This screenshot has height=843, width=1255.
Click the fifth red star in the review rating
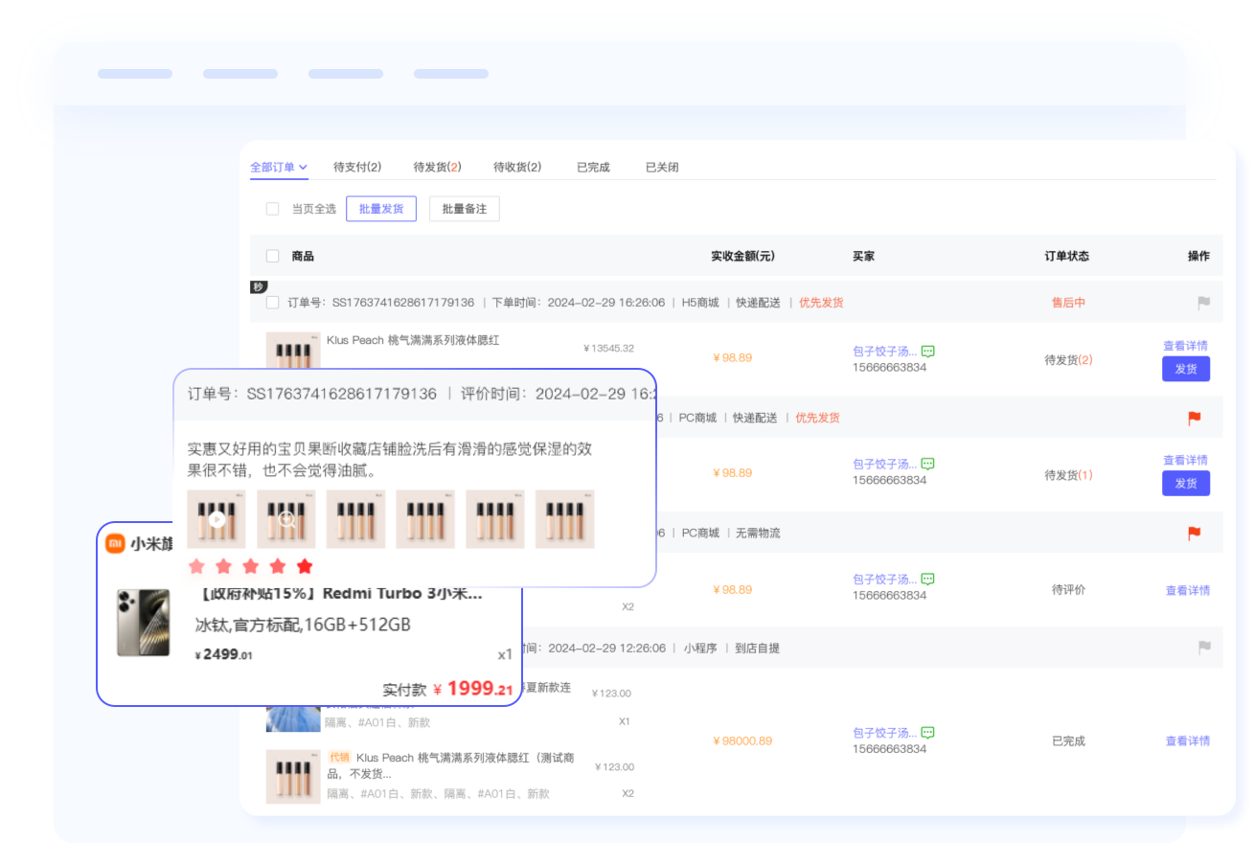click(305, 566)
